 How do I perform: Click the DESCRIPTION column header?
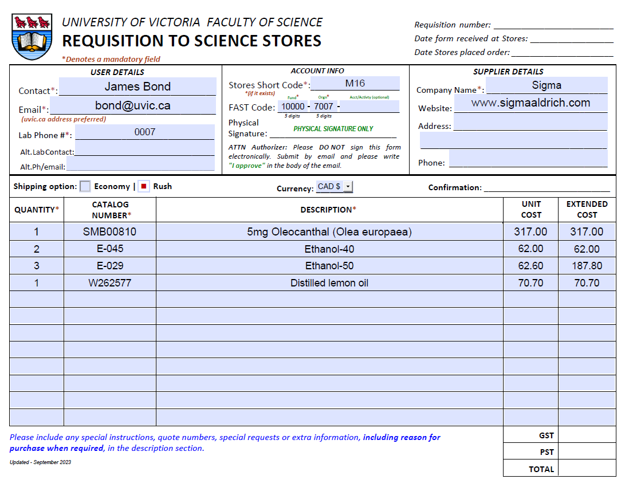[x=328, y=210]
